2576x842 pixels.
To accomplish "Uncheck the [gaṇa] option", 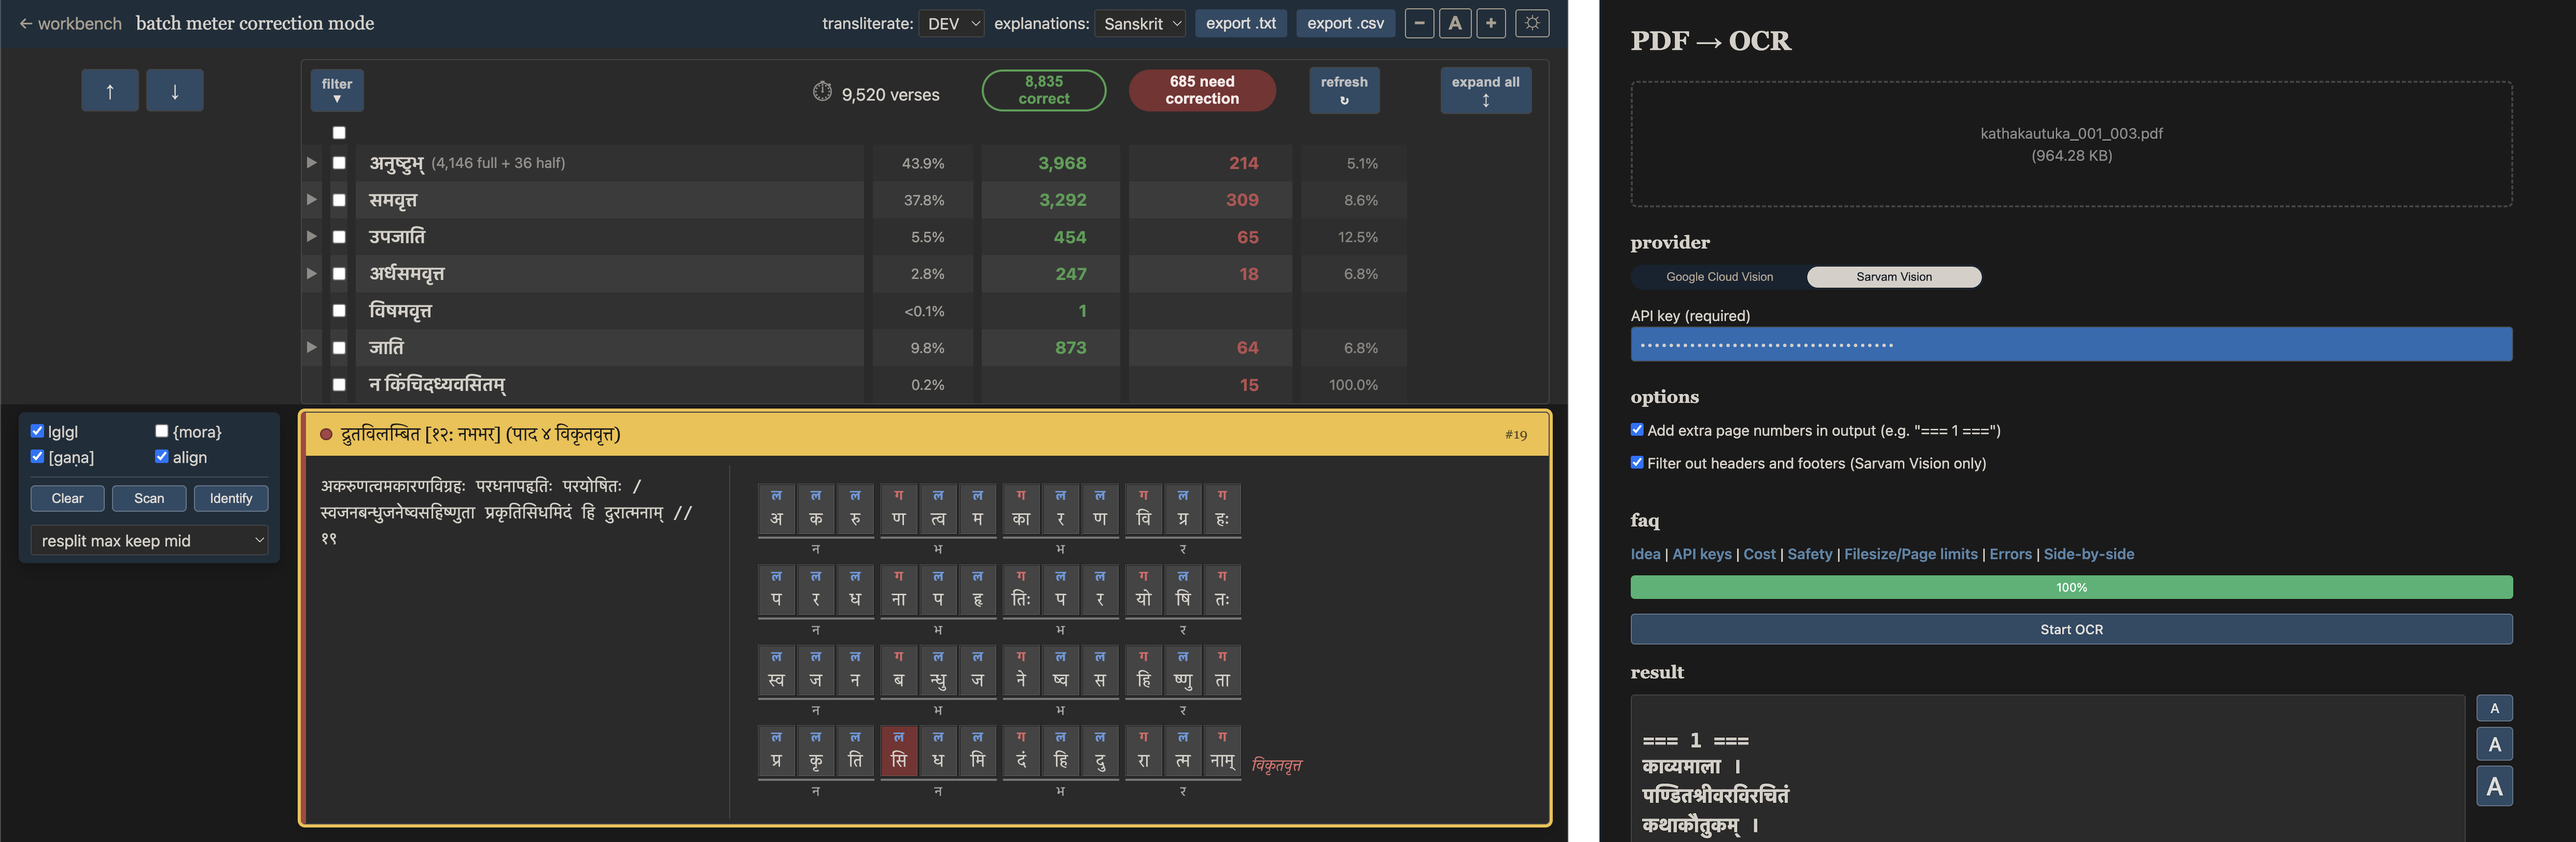I will click(x=37, y=457).
